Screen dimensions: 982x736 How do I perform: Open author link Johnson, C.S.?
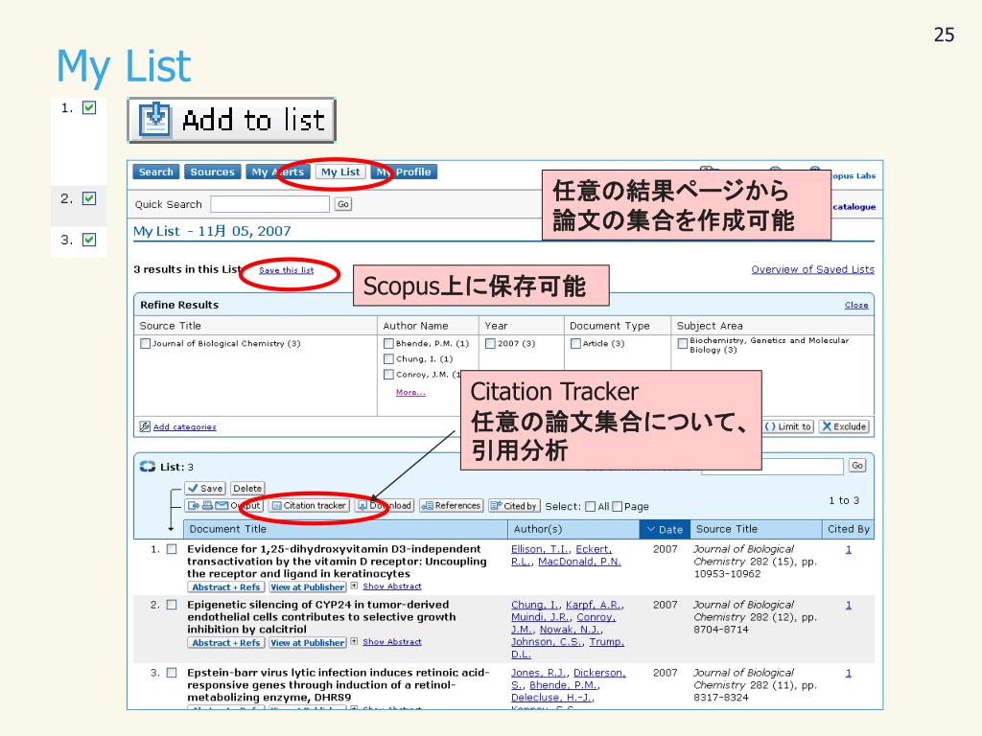(x=547, y=641)
